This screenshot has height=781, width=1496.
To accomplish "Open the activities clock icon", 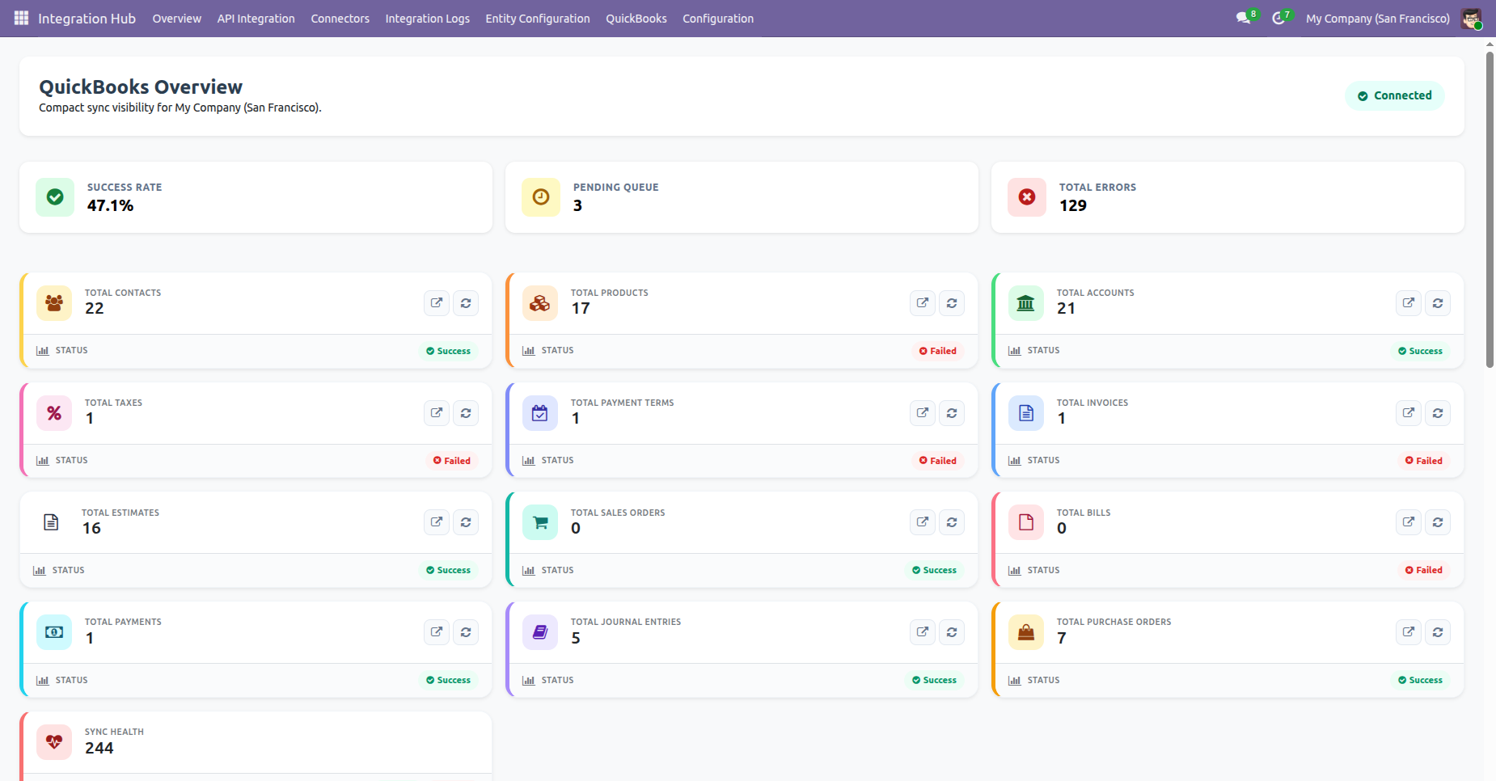I will [1278, 18].
